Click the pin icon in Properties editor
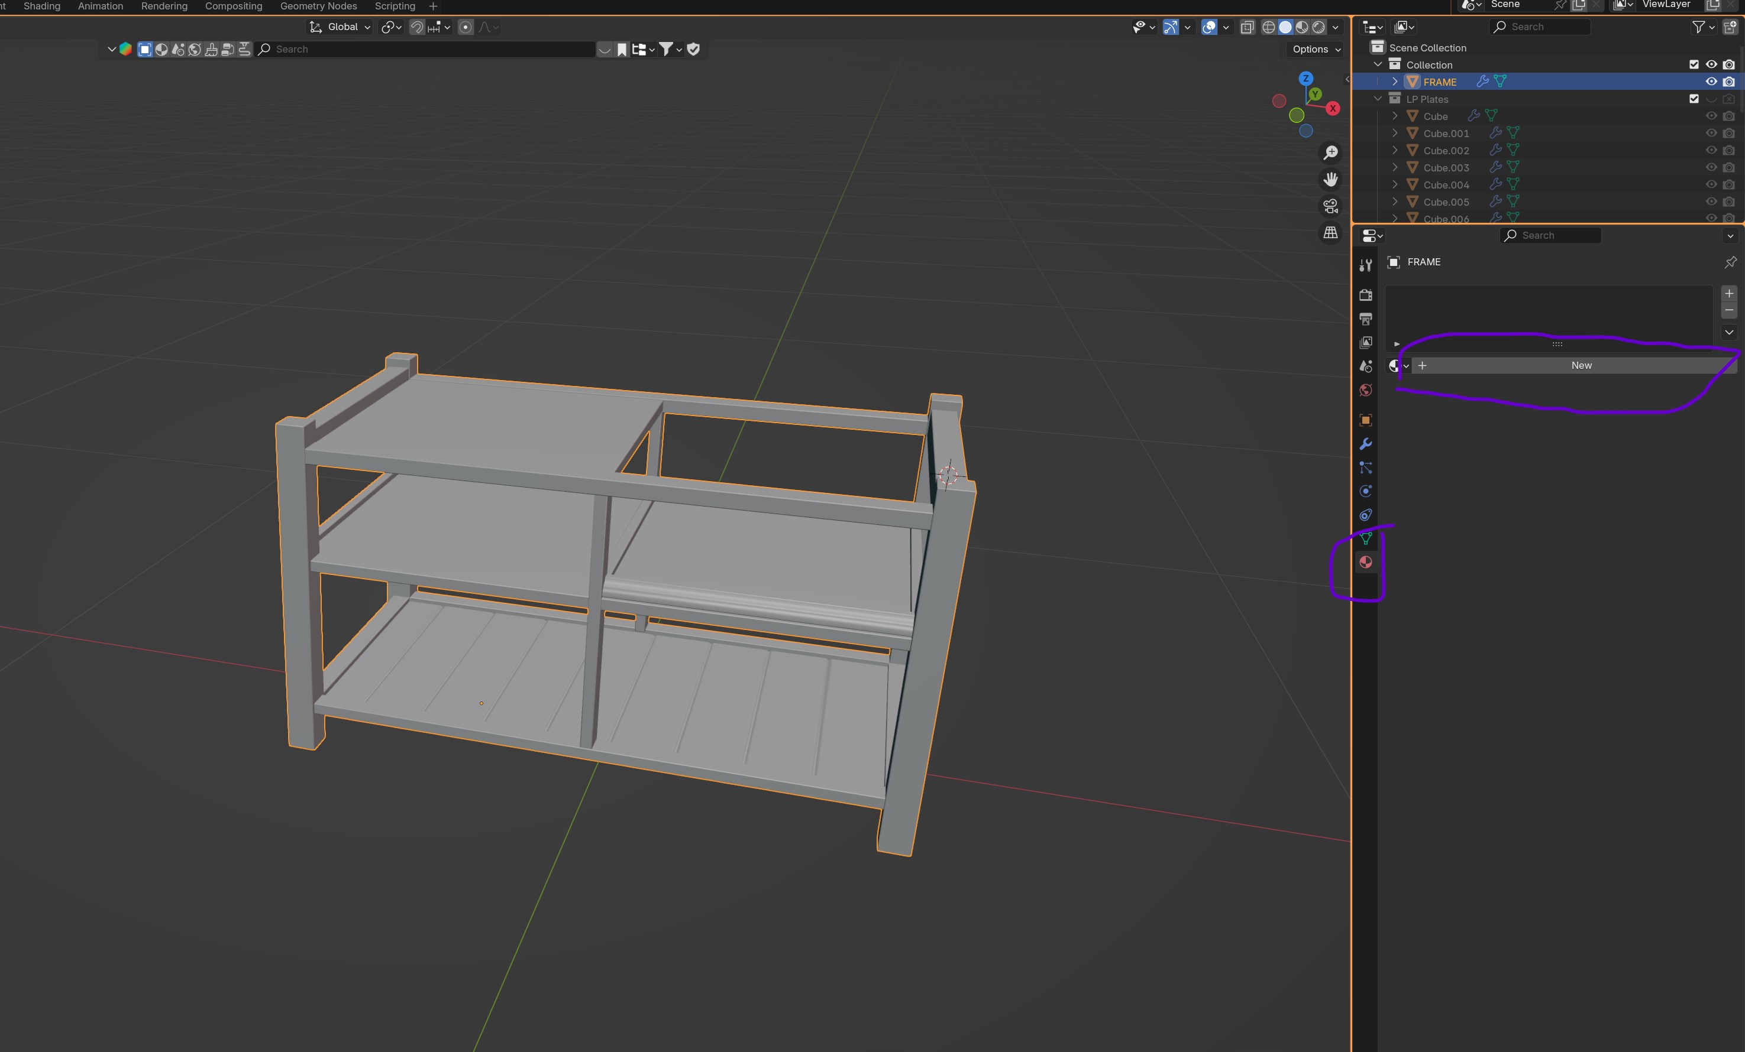Image resolution: width=1745 pixels, height=1052 pixels. click(1730, 262)
